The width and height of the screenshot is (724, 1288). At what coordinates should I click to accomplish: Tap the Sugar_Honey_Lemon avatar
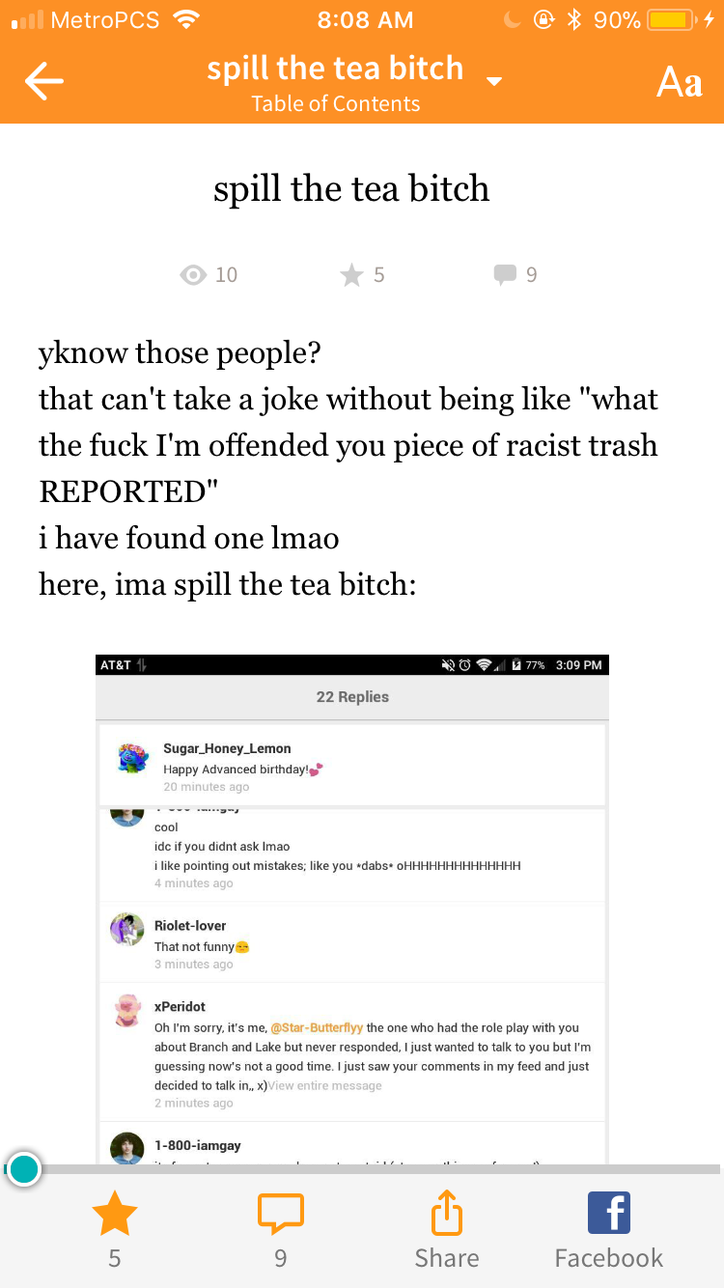(132, 758)
